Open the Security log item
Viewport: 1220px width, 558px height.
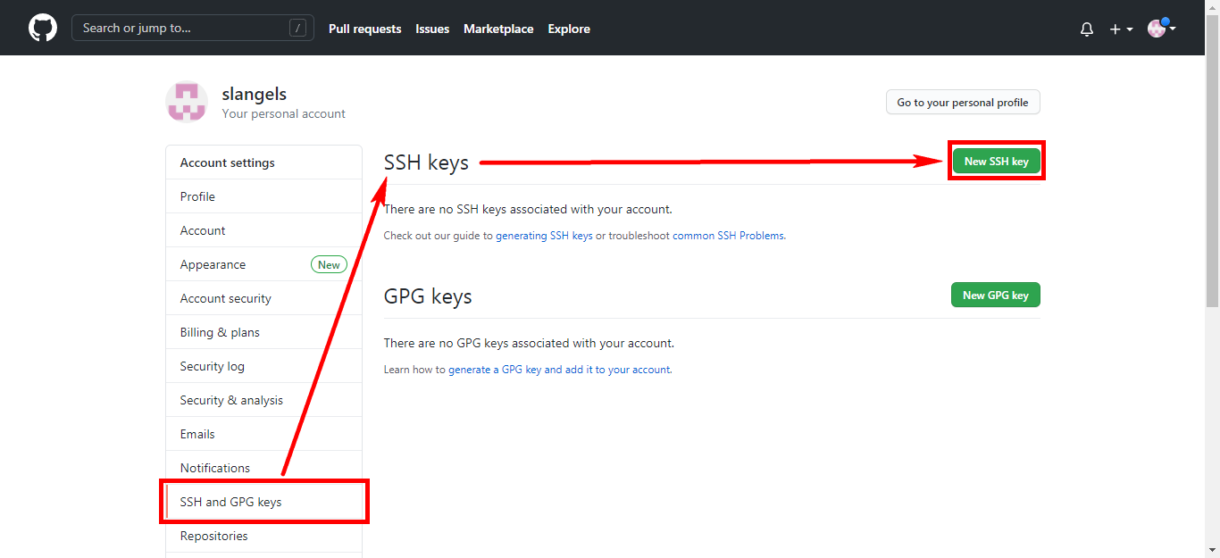point(263,366)
